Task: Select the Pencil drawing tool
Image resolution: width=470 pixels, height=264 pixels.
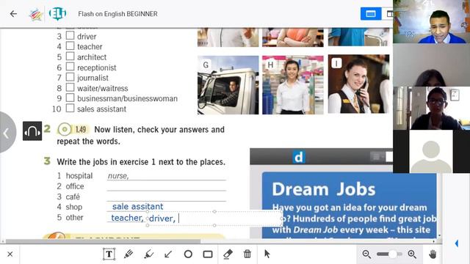Action: (129, 254)
